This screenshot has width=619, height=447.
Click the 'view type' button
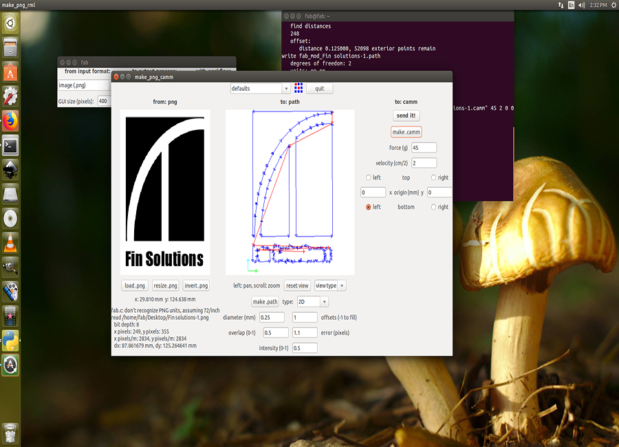326,285
